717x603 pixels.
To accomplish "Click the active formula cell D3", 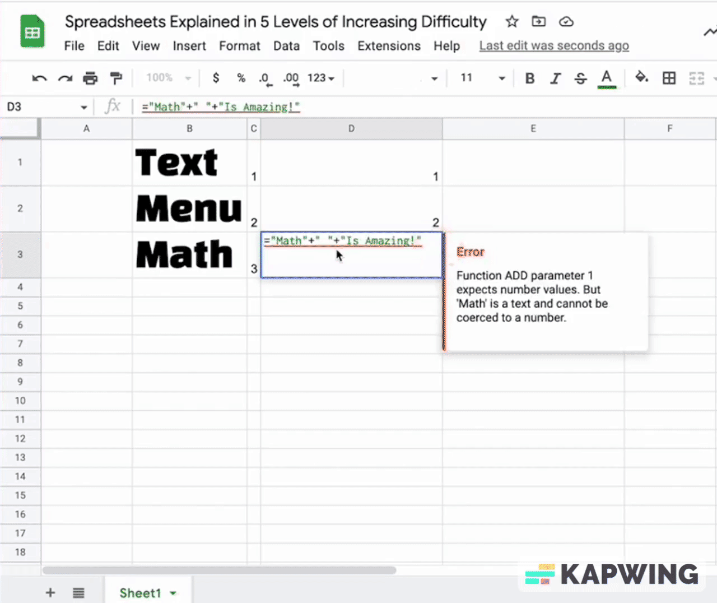I will pos(351,255).
